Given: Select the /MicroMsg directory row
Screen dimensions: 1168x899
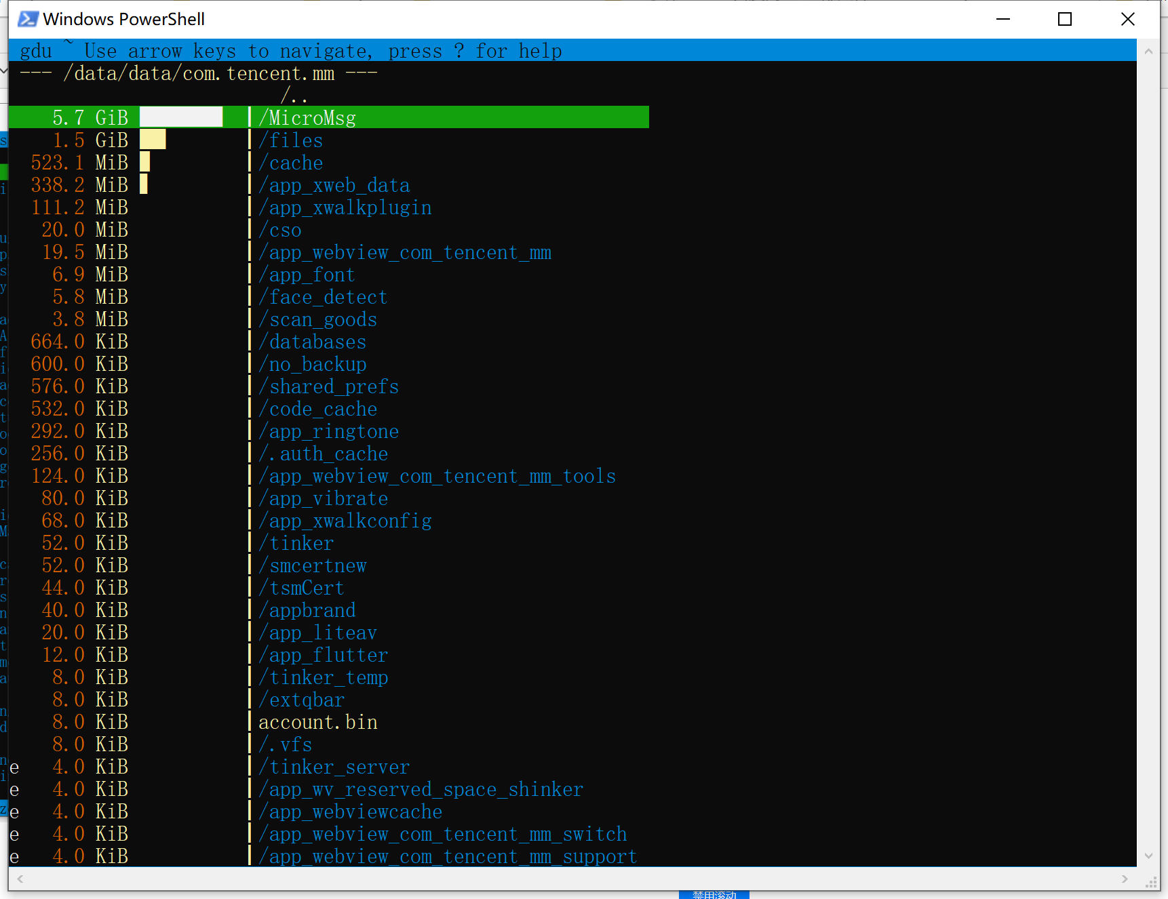Looking at the screenshot, I should pyautogui.click(x=329, y=117).
